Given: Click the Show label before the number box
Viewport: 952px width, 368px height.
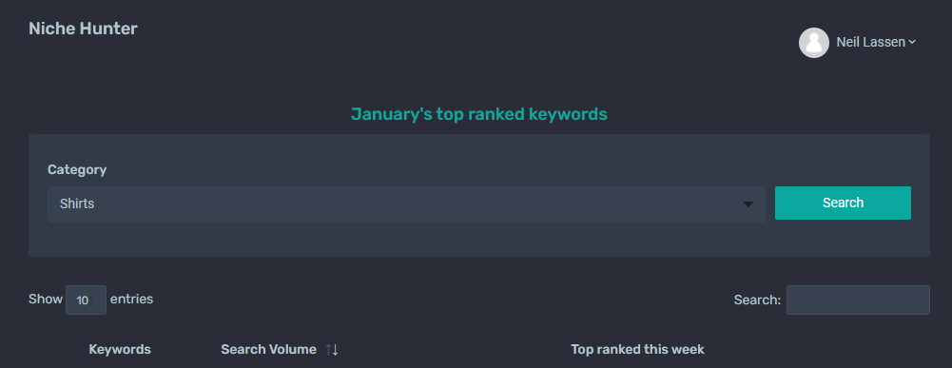Looking at the screenshot, I should [46, 299].
